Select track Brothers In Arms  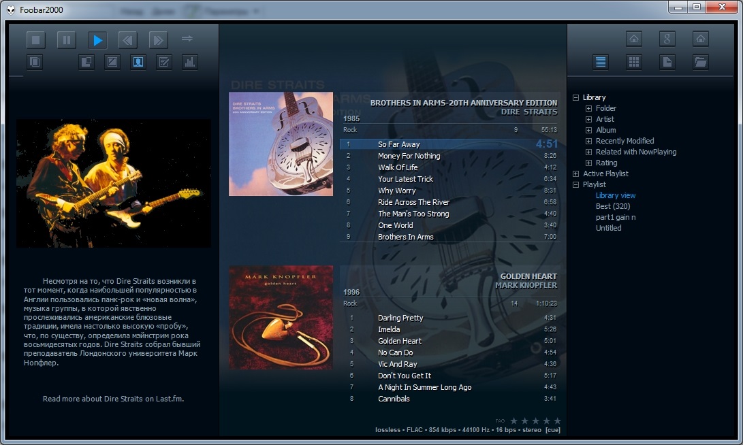click(x=449, y=237)
